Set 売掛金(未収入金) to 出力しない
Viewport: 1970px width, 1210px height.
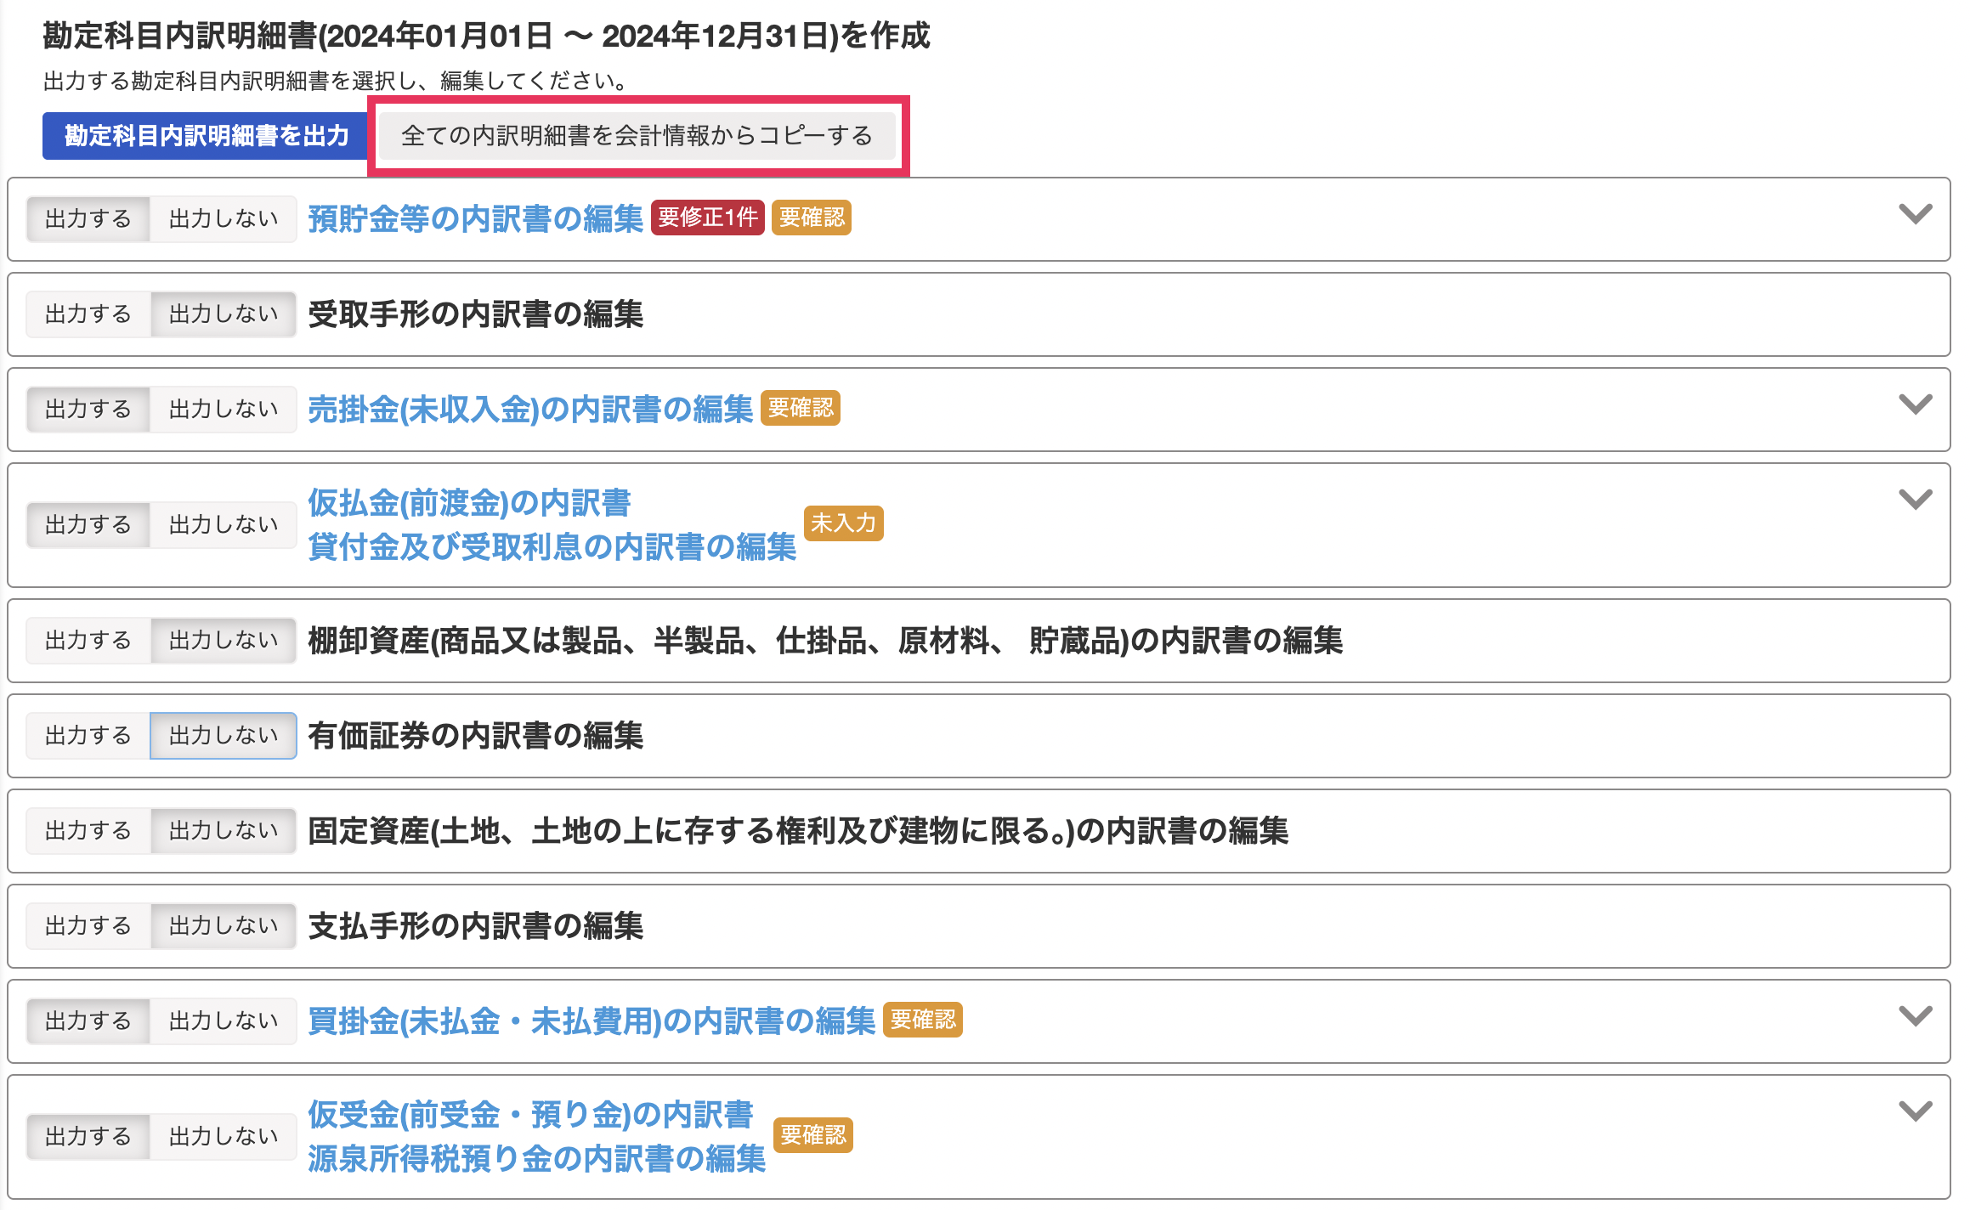tap(224, 410)
